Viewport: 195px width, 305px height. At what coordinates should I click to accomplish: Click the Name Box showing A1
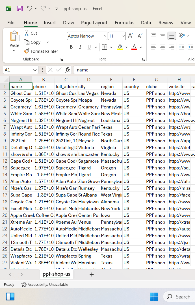point(18,70)
